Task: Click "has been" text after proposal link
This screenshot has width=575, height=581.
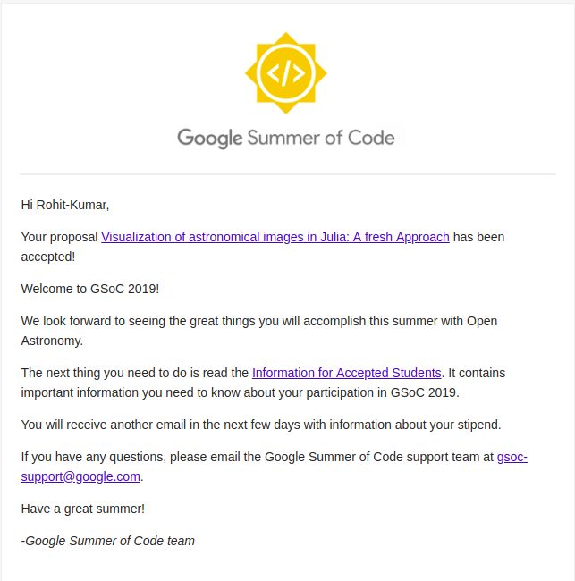Action: point(478,237)
